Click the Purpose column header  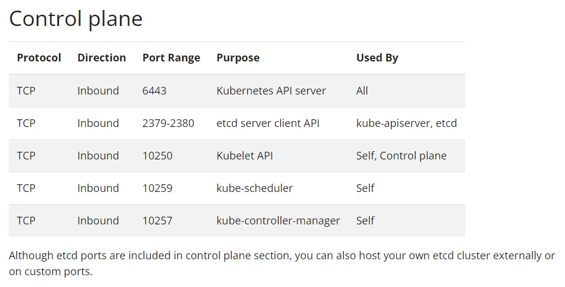[x=238, y=58]
